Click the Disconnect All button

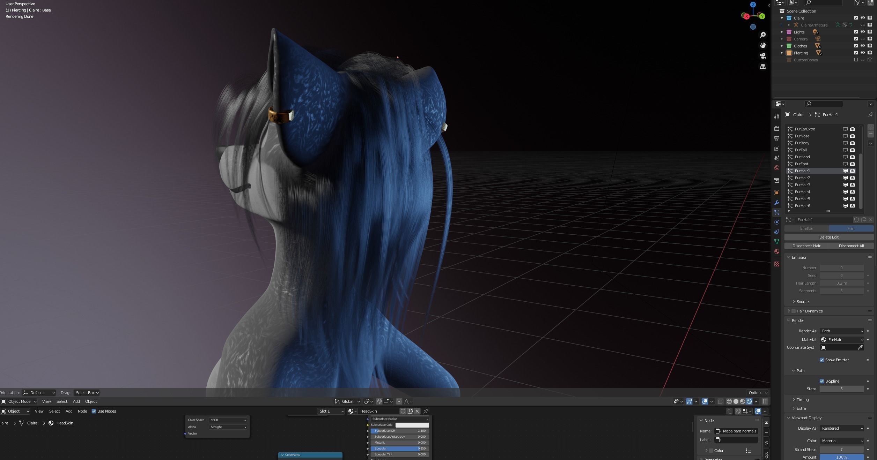click(x=851, y=246)
